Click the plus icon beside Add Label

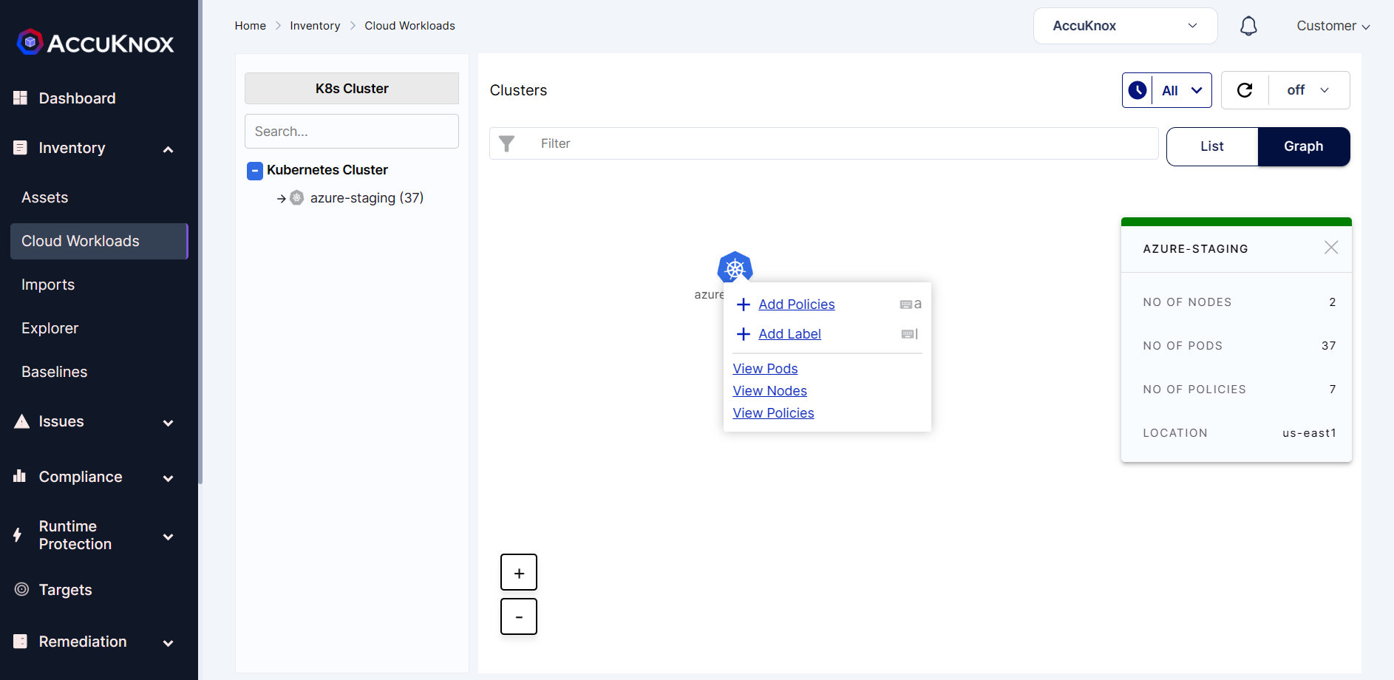744,334
